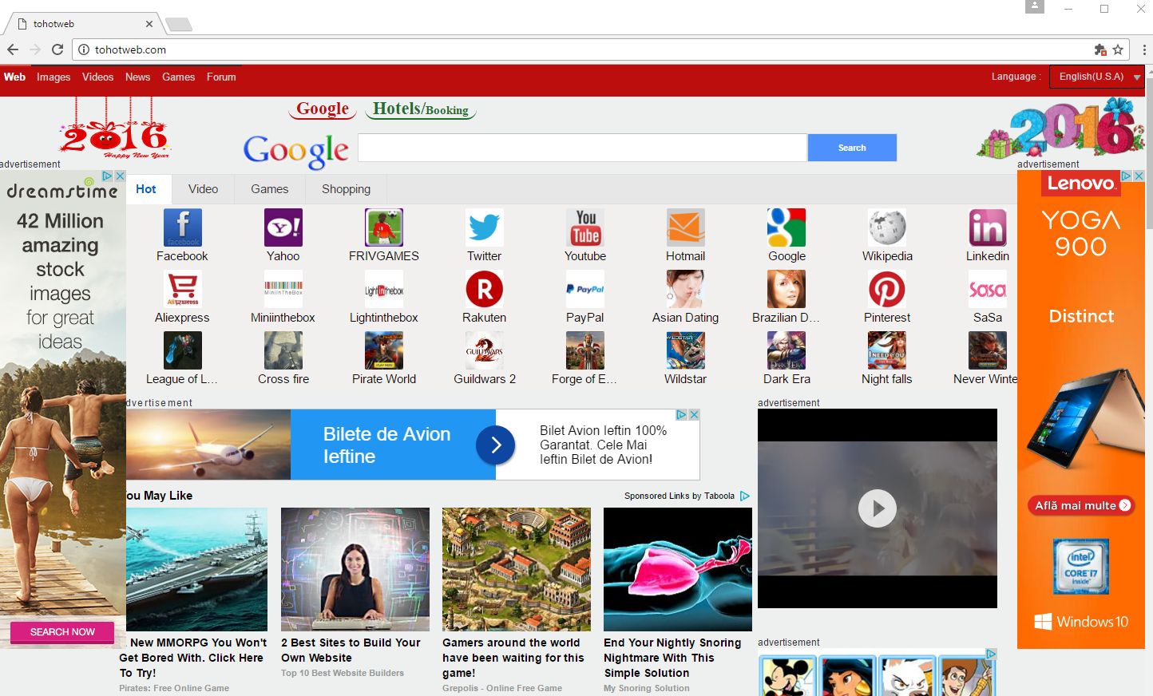This screenshot has height=696, width=1153.
Task: Select Web in the red navigation bar
Action: point(14,77)
